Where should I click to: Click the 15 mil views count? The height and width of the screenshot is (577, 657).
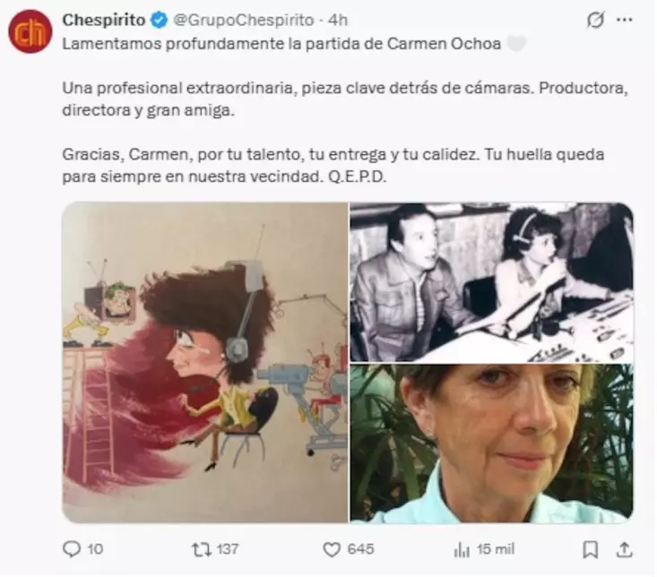(496, 549)
